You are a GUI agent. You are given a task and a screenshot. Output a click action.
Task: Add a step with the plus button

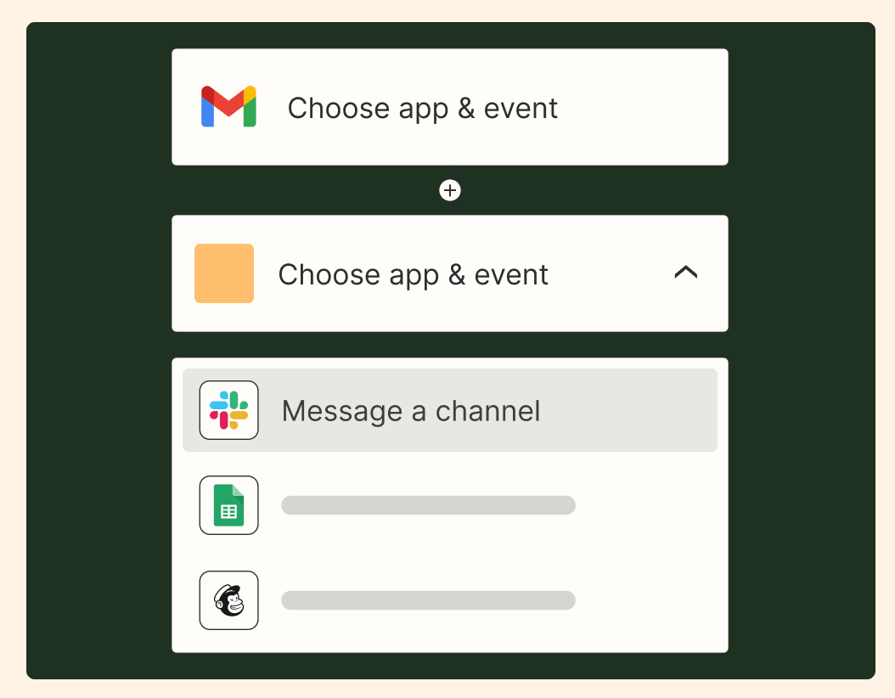450,190
